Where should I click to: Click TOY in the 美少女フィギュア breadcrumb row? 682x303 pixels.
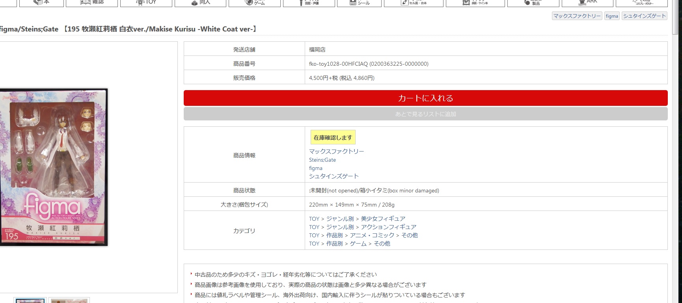314,219
